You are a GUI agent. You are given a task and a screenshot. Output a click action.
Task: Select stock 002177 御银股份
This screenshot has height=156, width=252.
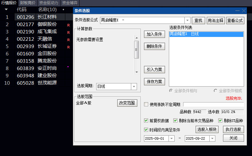pyautogui.click(x=37, y=24)
